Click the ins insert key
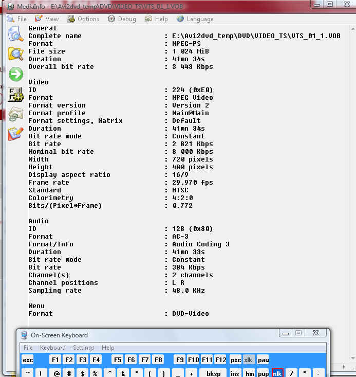The width and height of the screenshot is (356, 377). pos(235,373)
